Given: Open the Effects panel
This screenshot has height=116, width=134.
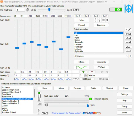Looking at the screenshot, I should 82,62.
